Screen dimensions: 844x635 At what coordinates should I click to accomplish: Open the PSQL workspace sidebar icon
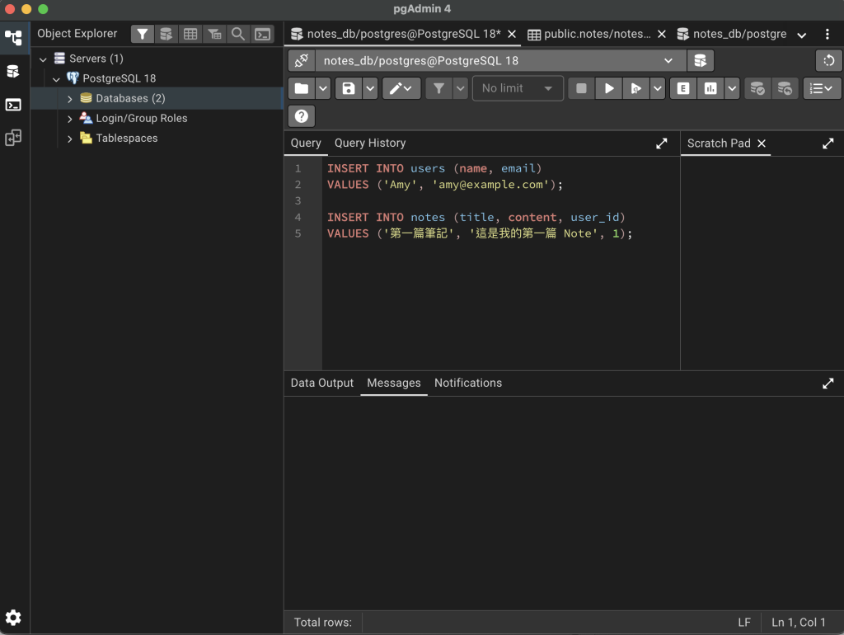pyautogui.click(x=13, y=105)
